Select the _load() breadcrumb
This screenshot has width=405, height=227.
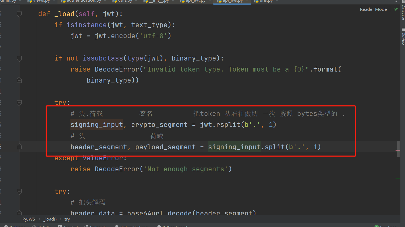click(x=50, y=219)
